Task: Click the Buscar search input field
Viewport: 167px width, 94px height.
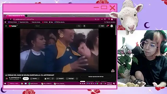Action: [55, 26]
